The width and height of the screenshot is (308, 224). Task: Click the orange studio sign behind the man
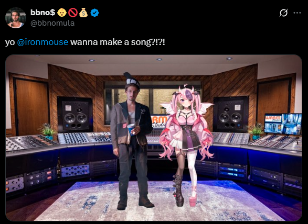click(x=159, y=122)
